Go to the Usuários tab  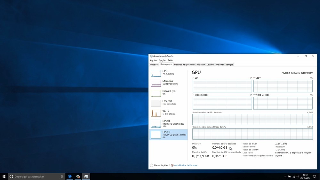211,65
